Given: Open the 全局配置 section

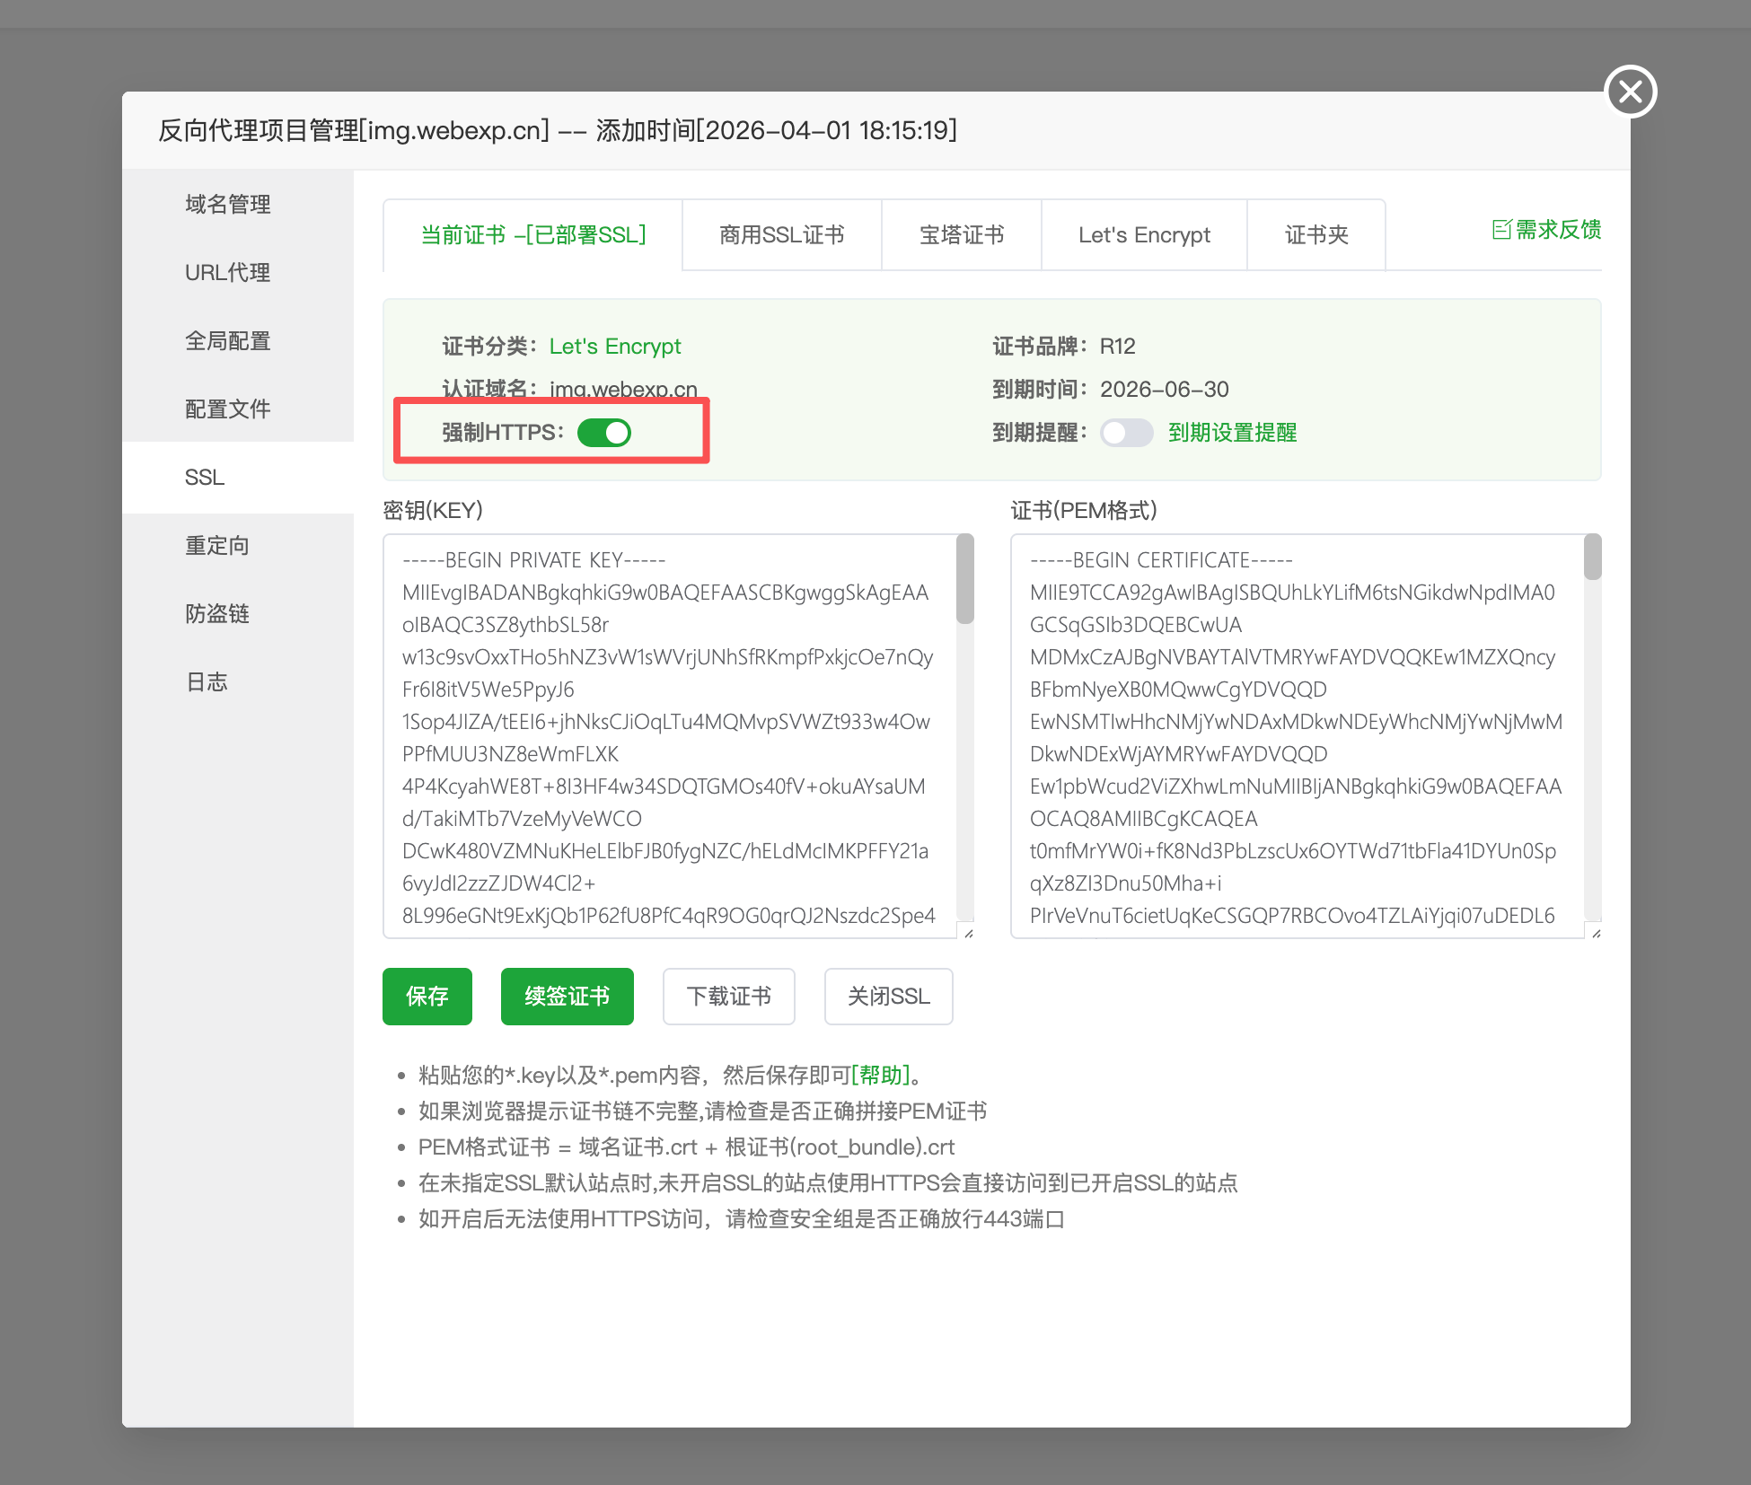Looking at the screenshot, I should pos(228,340).
